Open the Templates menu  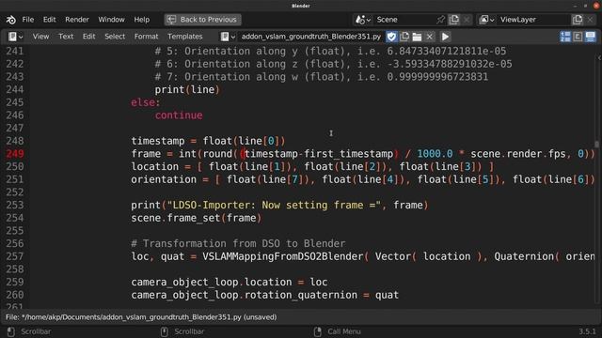point(184,37)
